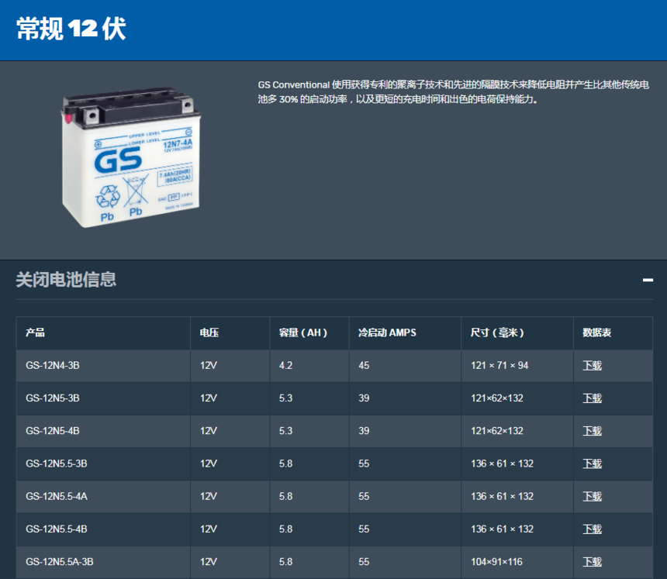Click dimensions 121 × 71 × 94
Screen dimensions: 667x579
(499, 365)
